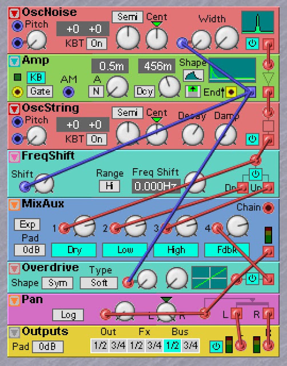
Task: Click Amp yellow Gate input jack
Action: 18,91
